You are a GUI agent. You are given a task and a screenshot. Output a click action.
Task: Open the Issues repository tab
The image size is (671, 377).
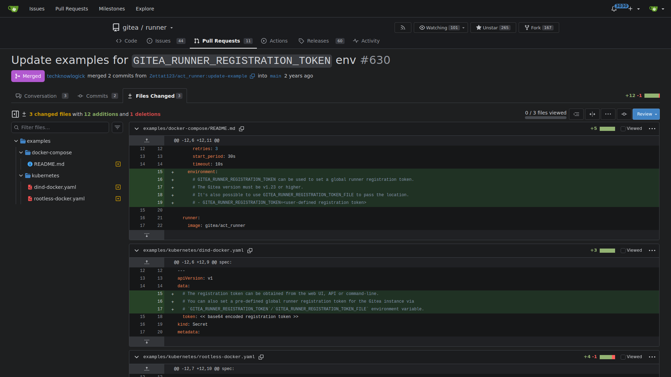click(x=166, y=41)
